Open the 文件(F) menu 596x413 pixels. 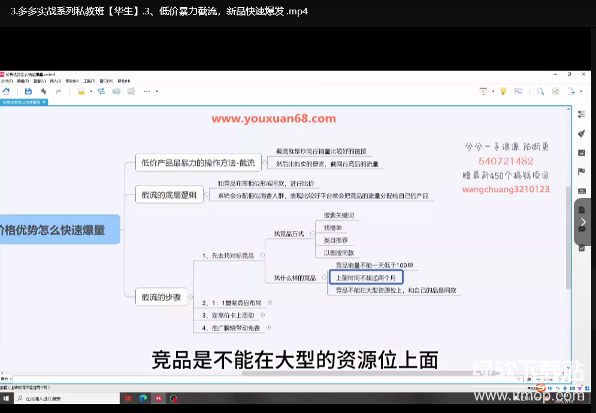click(6, 81)
